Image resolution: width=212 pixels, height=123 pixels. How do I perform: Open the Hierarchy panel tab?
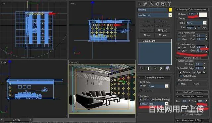pos(151,4)
